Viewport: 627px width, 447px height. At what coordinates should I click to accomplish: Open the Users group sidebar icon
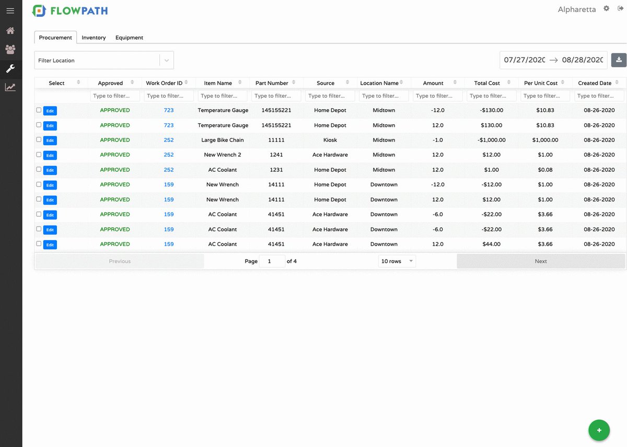click(10, 49)
